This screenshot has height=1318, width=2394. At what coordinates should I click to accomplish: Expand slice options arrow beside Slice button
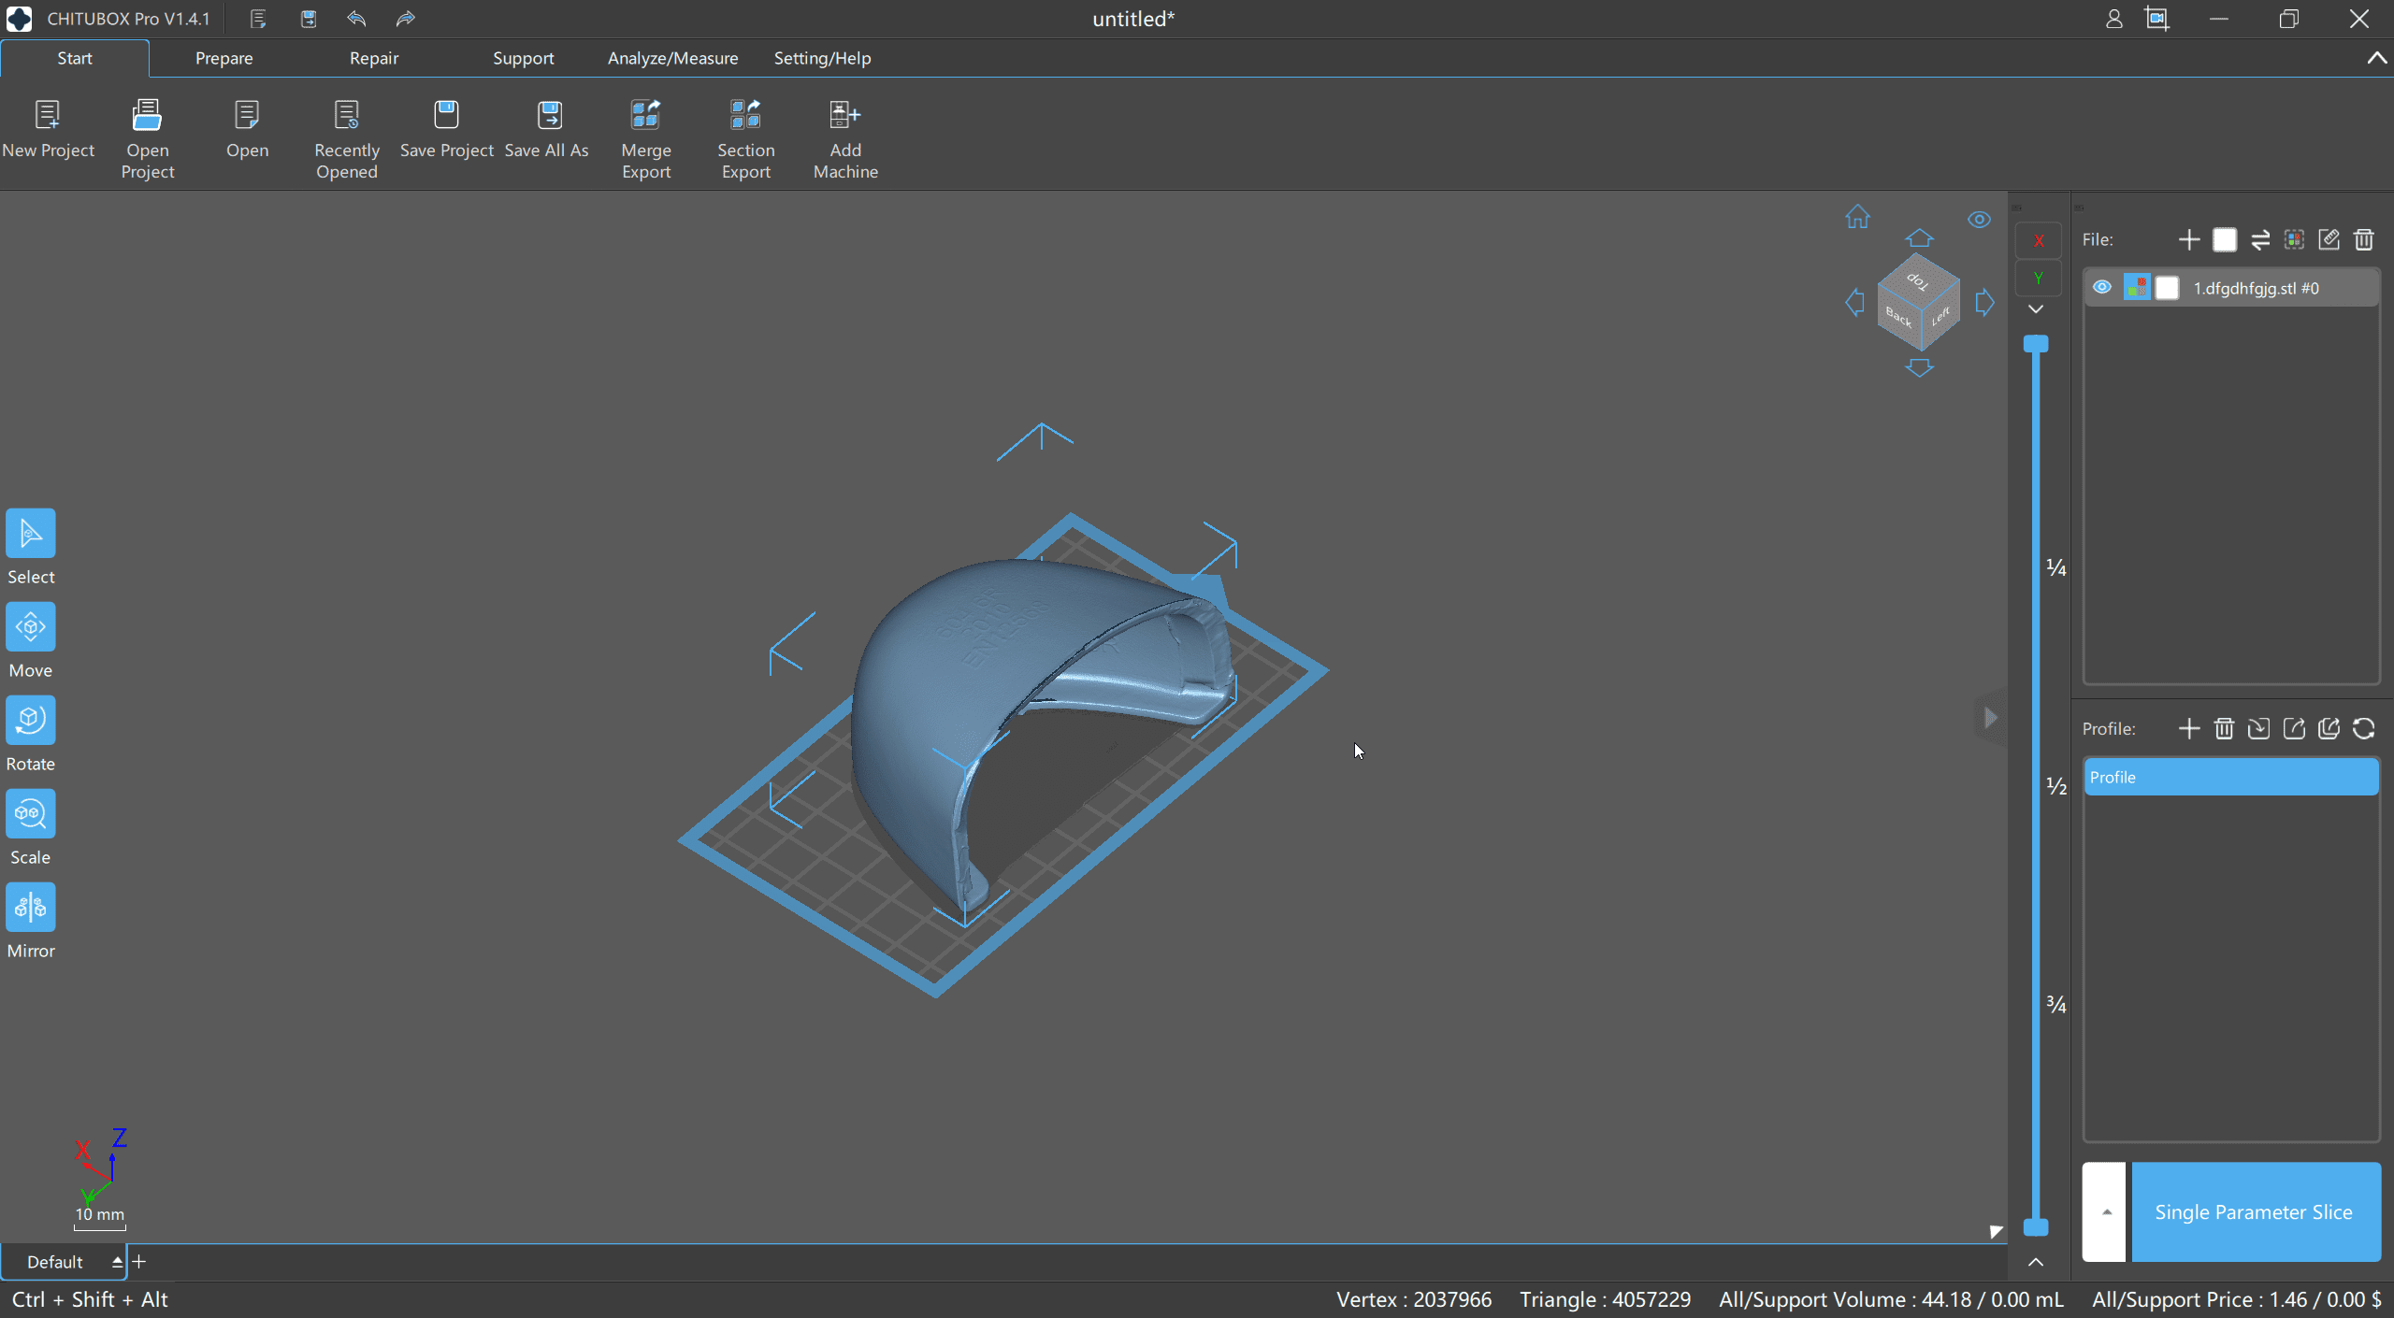pos(2105,1211)
